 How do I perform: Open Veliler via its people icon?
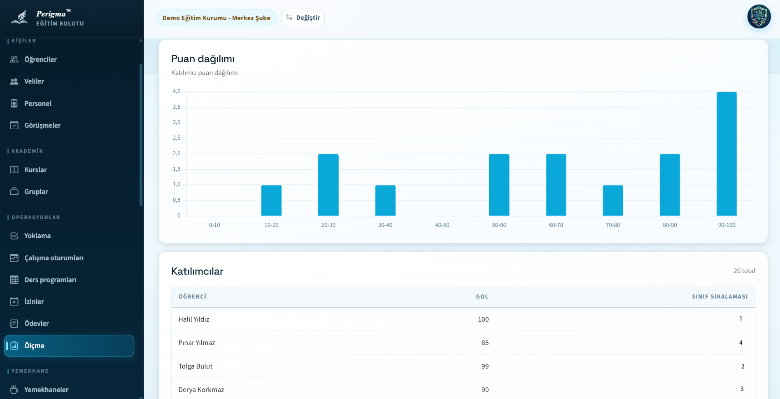(x=14, y=82)
